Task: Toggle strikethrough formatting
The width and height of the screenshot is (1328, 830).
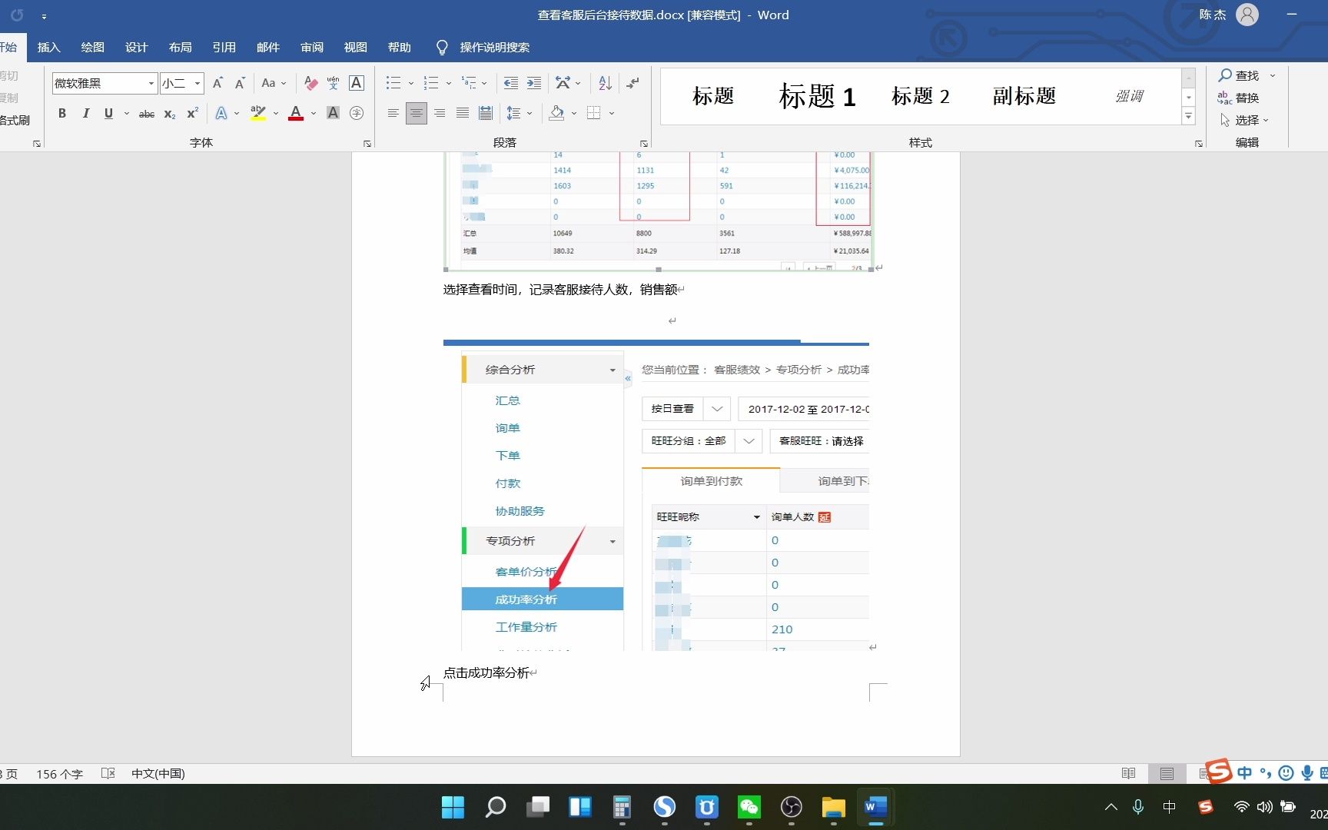Action: click(x=146, y=113)
